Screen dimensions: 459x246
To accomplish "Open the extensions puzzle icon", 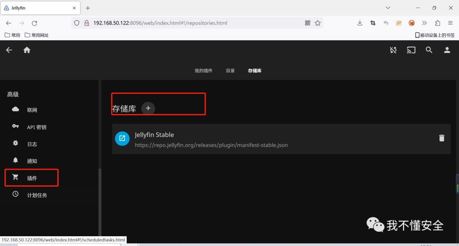I will (437, 23).
